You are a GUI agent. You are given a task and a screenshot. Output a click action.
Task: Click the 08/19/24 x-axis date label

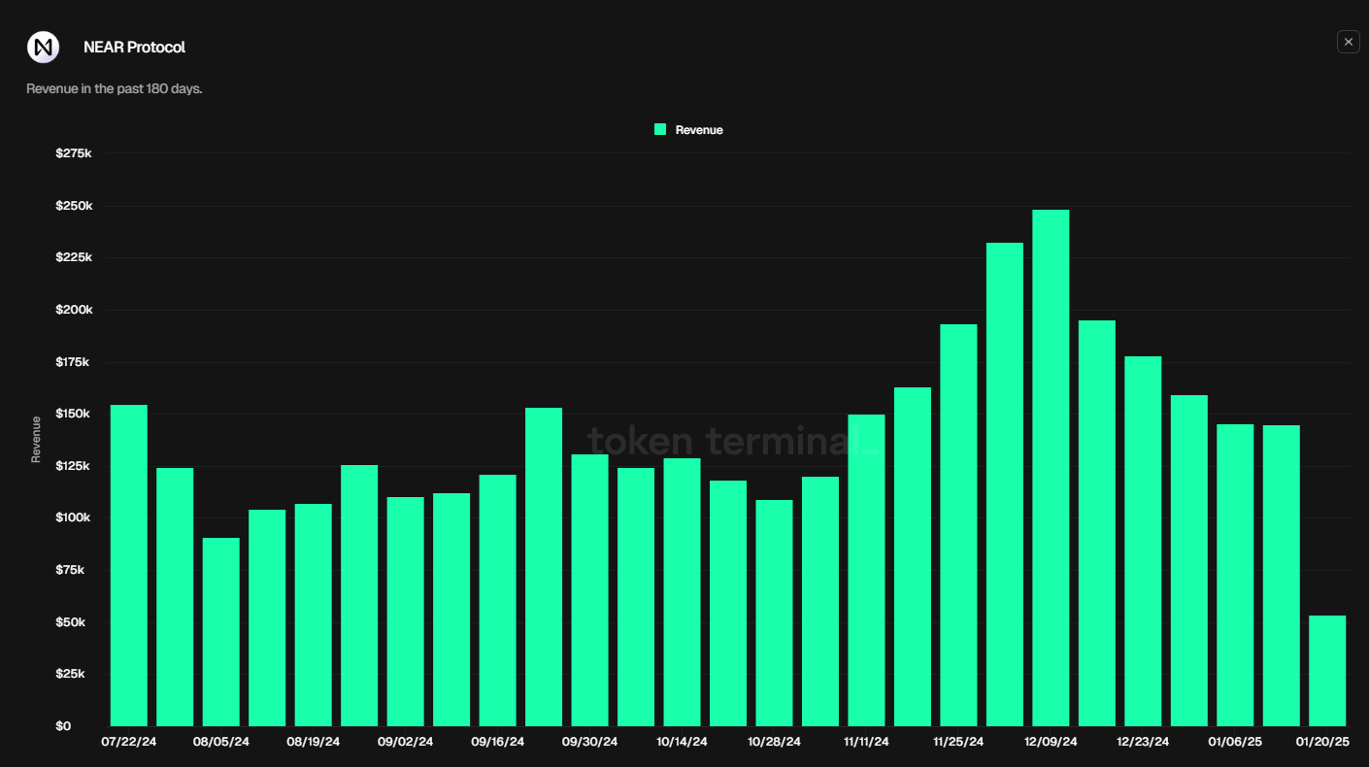(314, 742)
